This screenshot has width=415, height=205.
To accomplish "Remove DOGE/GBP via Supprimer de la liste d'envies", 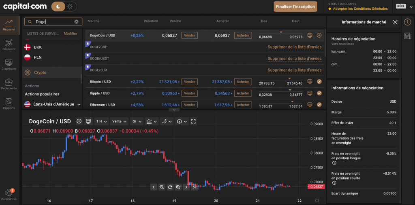I will [x=295, y=47].
